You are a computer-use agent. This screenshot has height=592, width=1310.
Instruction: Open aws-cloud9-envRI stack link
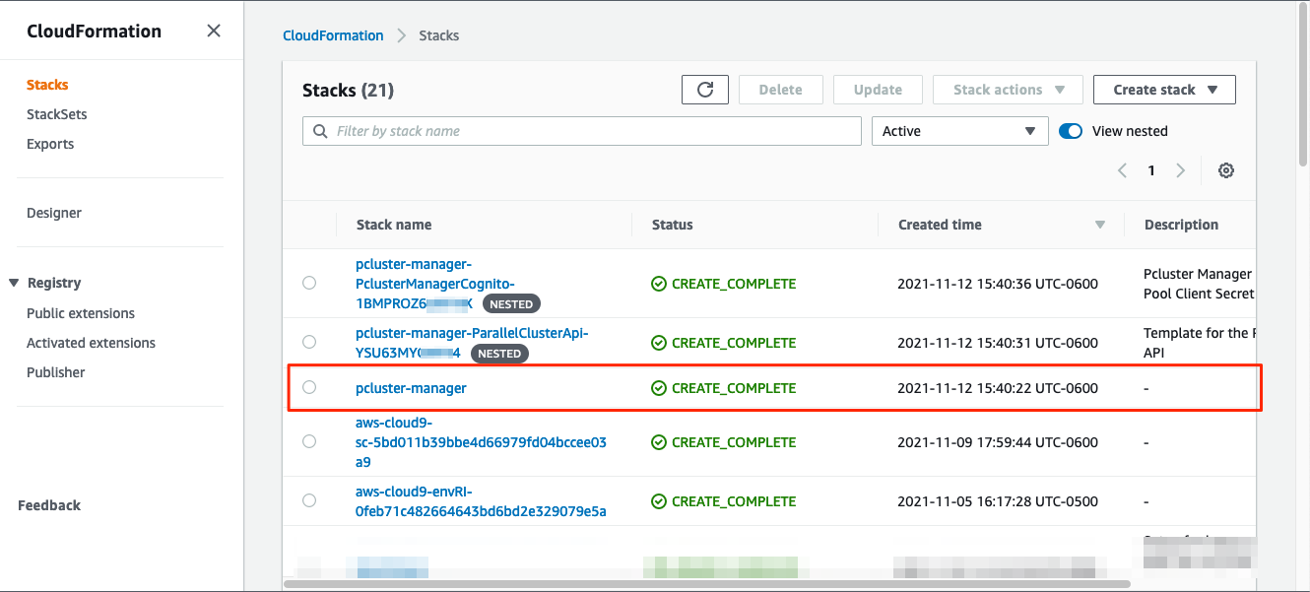coord(481,501)
